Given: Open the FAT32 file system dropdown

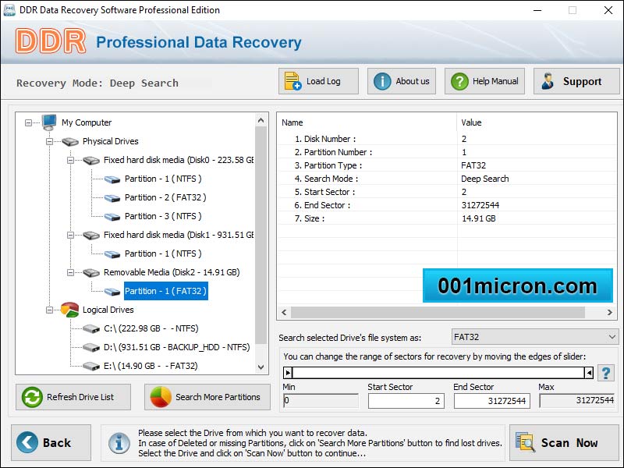Looking at the screenshot, I should (534, 336).
